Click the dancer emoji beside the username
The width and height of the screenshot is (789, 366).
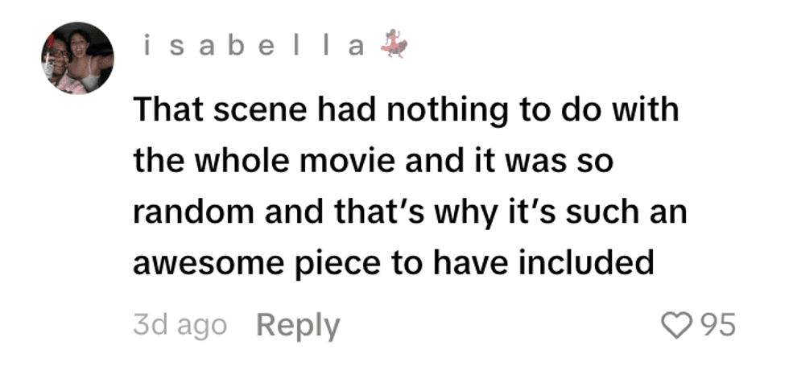point(394,46)
